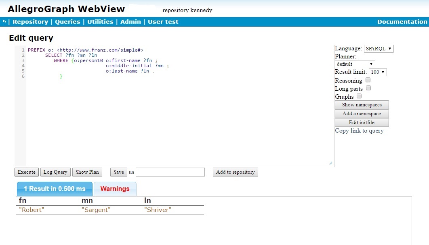The image size is (429, 245).
Task: Open the Repository menu
Action: tap(30, 22)
